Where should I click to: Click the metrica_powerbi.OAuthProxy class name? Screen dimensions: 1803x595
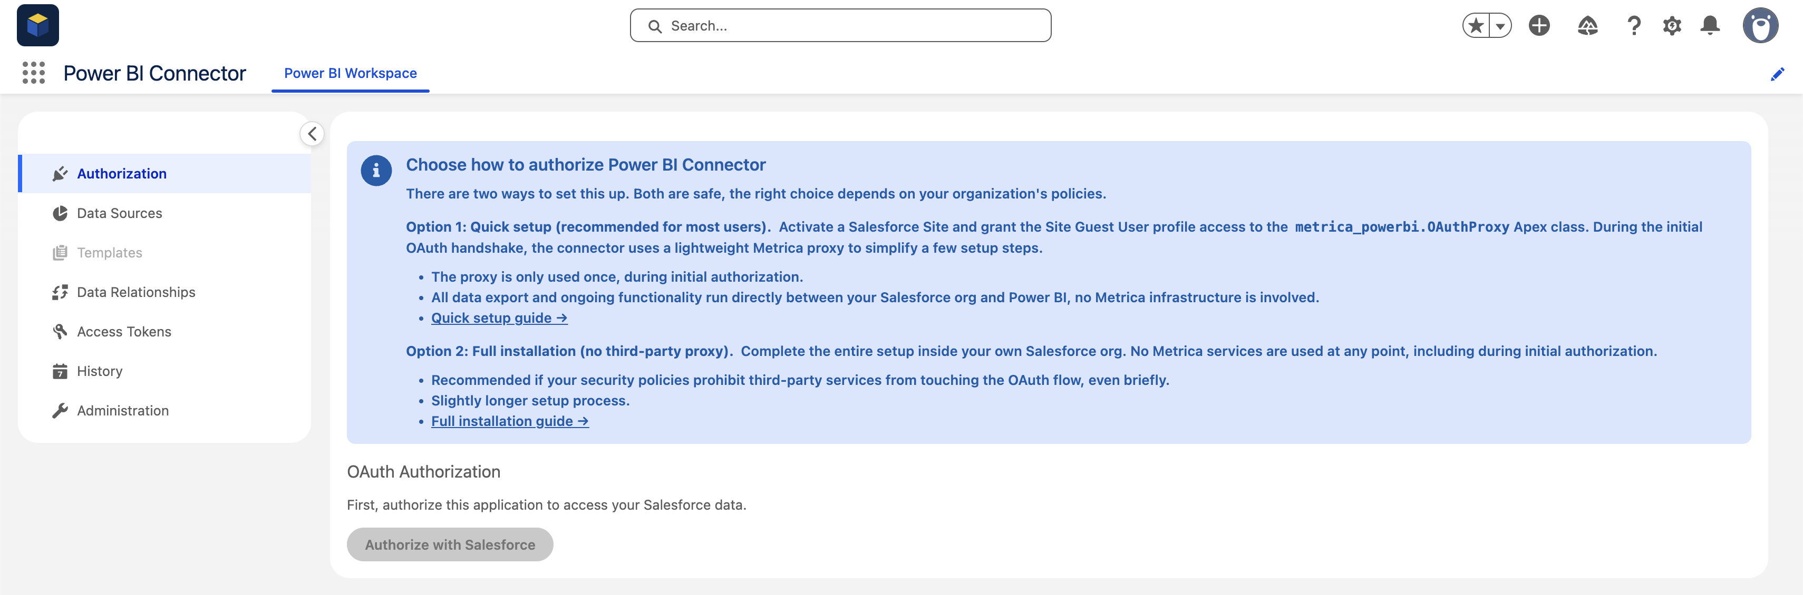coord(1402,227)
